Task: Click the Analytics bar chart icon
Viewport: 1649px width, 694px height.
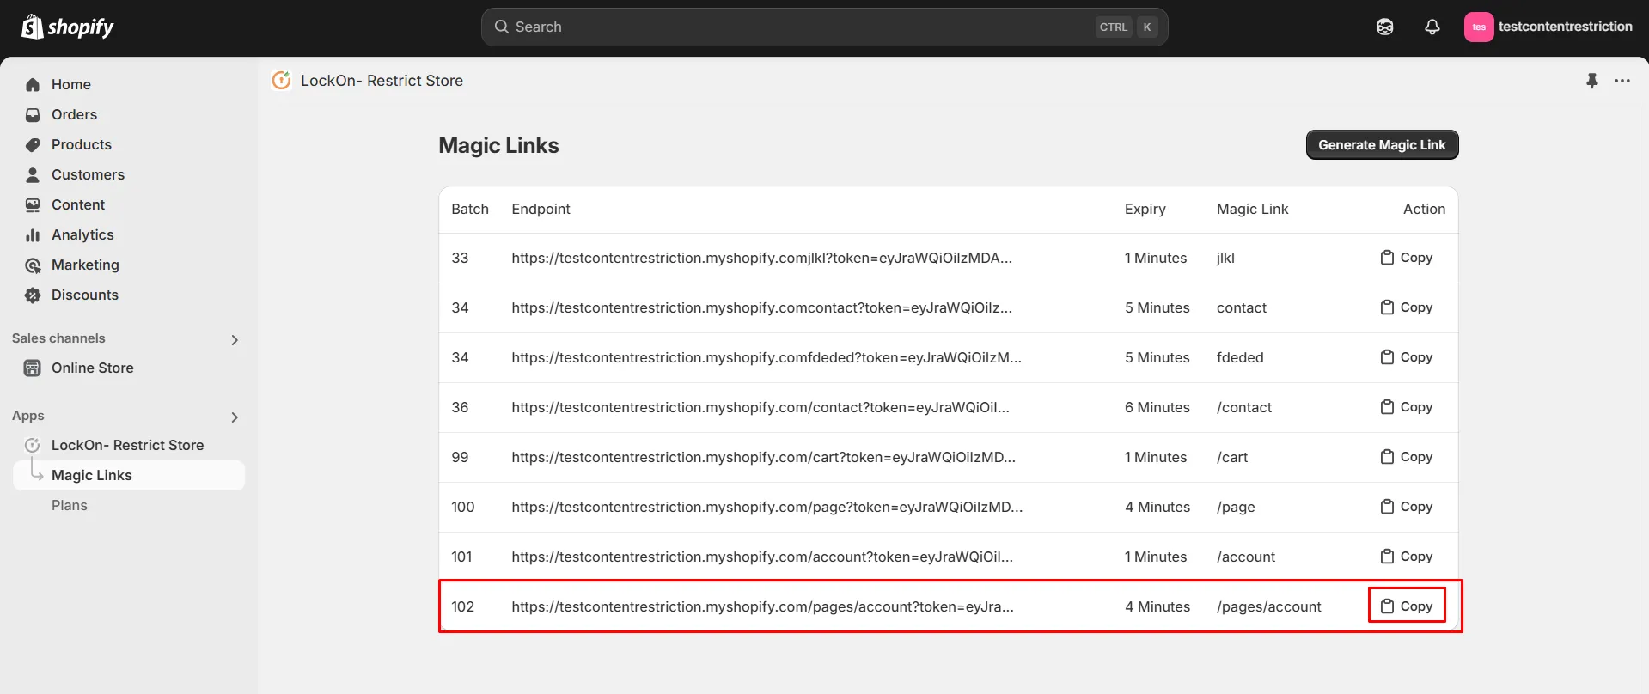Action: (x=33, y=234)
